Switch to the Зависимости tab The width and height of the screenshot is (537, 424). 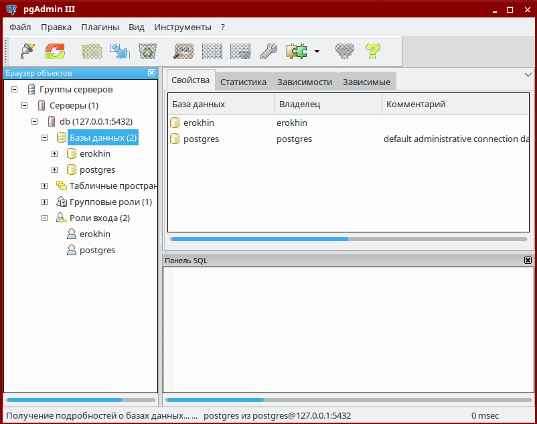coord(305,82)
